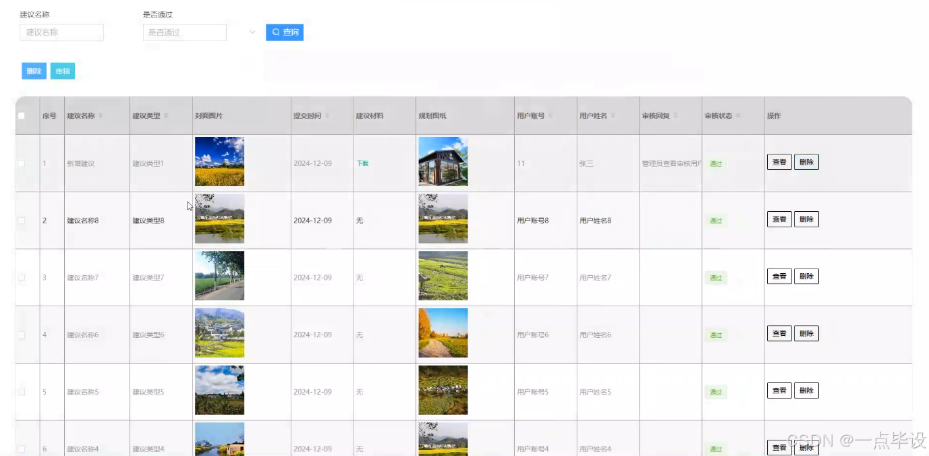Image resolution: width=929 pixels, height=456 pixels.
Task: Toggle the select-all checkbox in table header
Action: [x=22, y=116]
